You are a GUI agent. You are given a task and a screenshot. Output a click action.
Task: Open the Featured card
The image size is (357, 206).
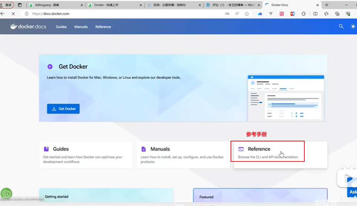260,196
